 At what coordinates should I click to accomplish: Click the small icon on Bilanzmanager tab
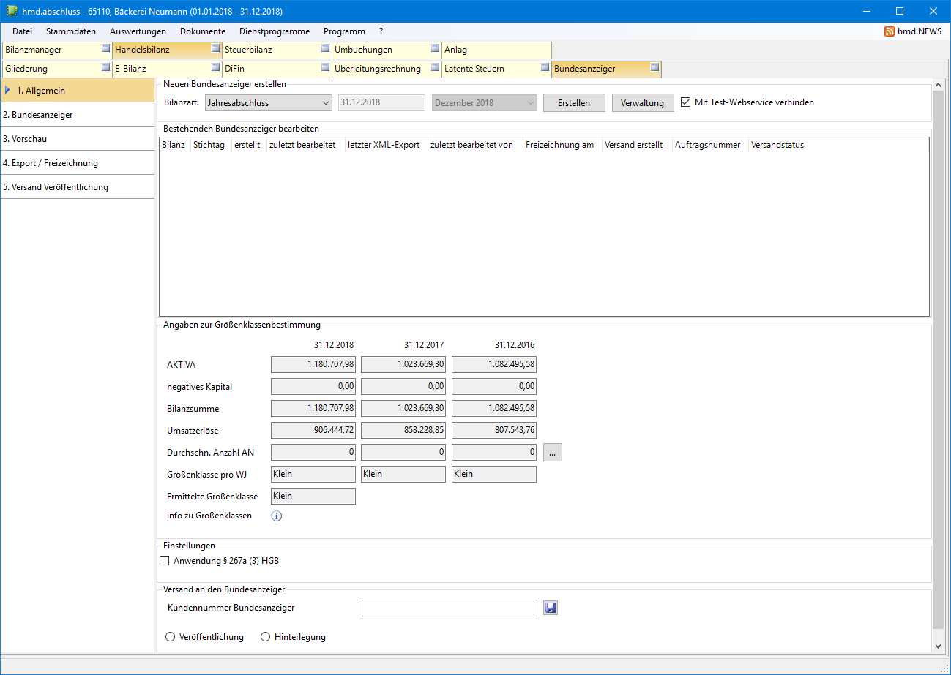pyautogui.click(x=105, y=49)
